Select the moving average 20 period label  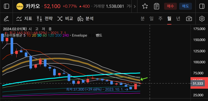[34, 35]
